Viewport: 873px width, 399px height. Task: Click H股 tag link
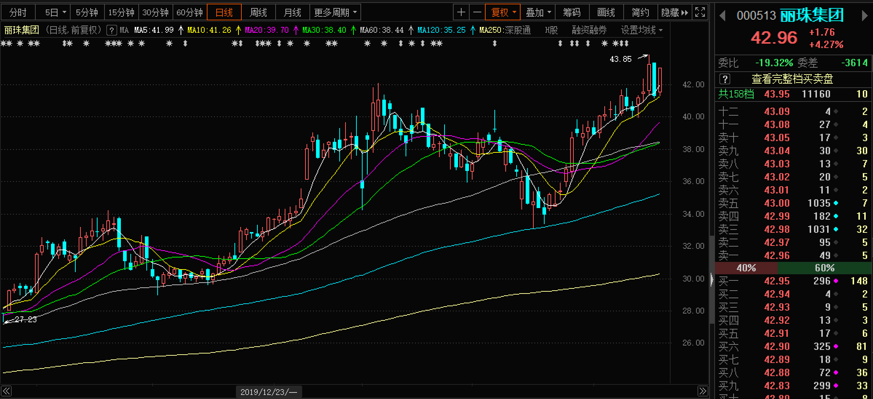pos(551,30)
